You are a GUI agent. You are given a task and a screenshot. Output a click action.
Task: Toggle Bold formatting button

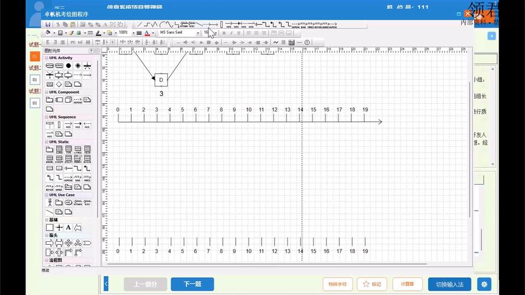(224, 33)
